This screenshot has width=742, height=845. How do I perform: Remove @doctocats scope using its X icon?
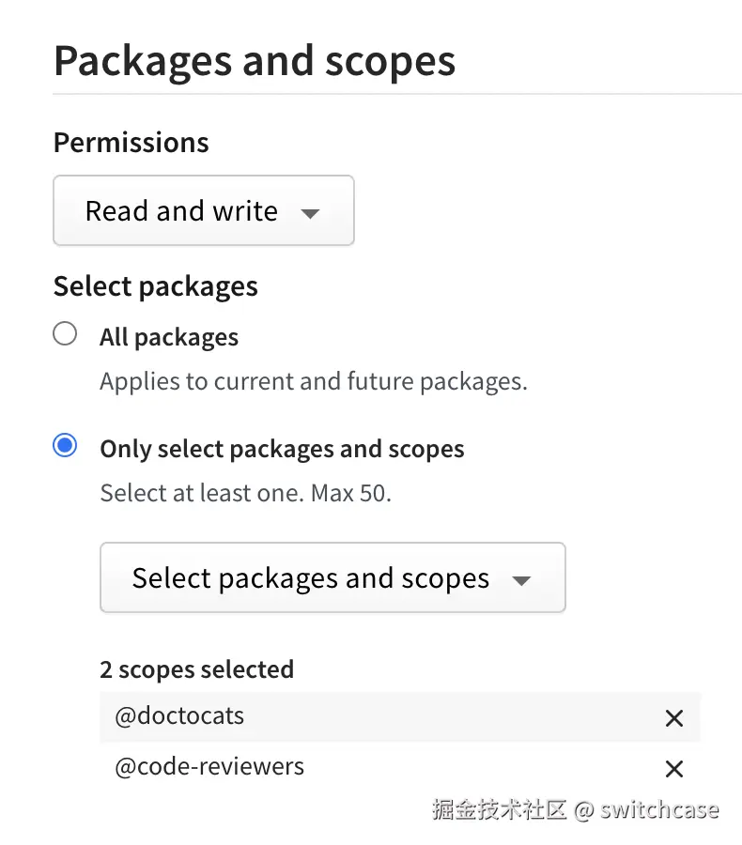coord(674,717)
